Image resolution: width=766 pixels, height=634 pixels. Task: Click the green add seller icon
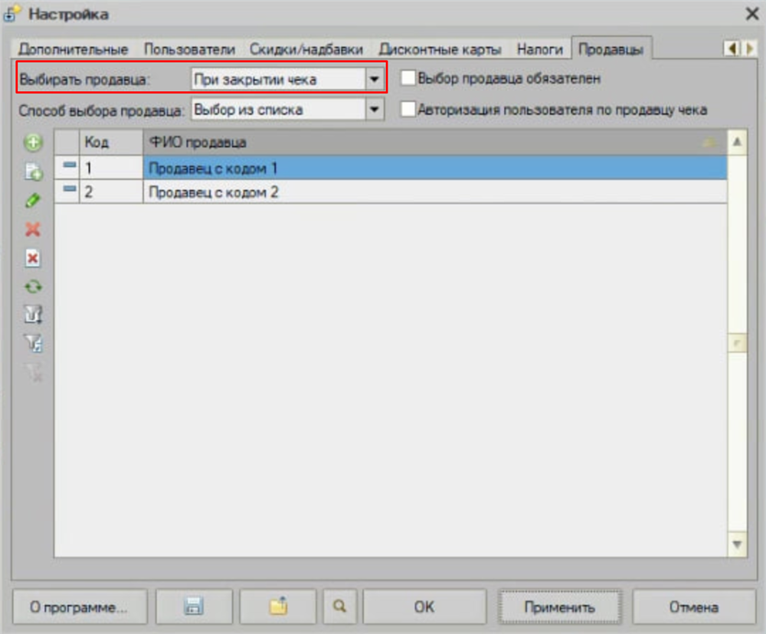[33, 142]
